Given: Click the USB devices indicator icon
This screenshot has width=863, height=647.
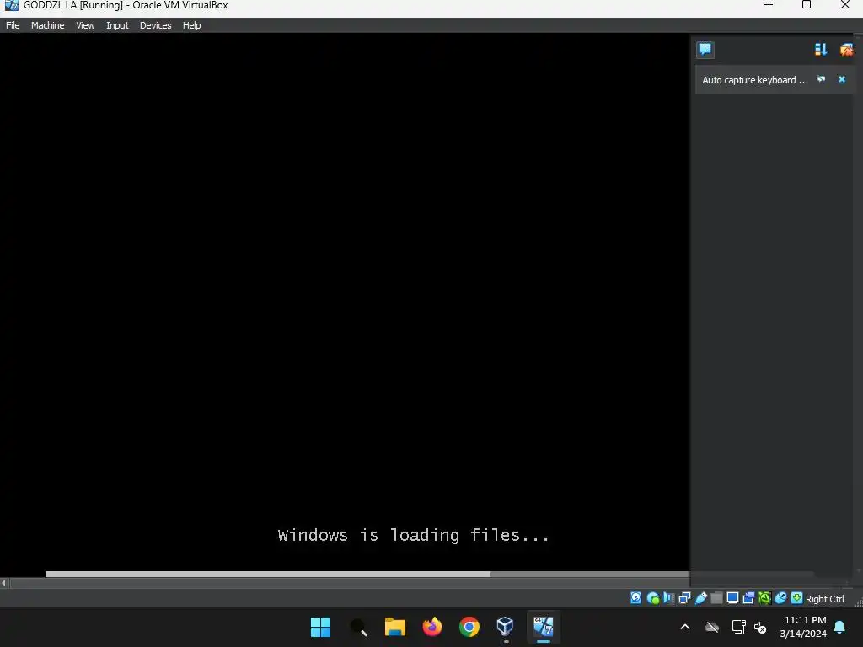Looking at the screenshot, I should [x=700, y=598].
